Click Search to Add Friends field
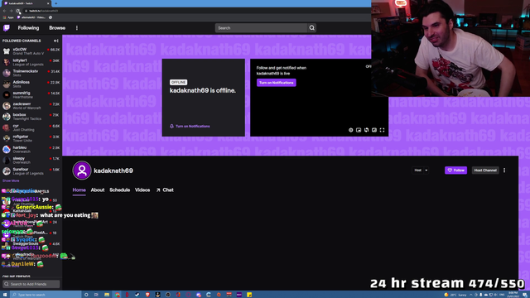The image size is (530, 298). pyautogui.click(x=31, y=284)
